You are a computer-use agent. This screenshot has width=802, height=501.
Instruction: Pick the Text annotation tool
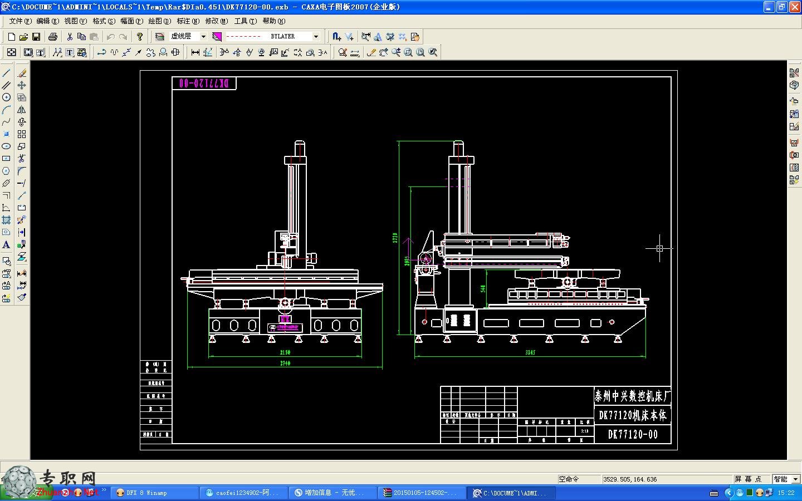(x=6, y=244)
